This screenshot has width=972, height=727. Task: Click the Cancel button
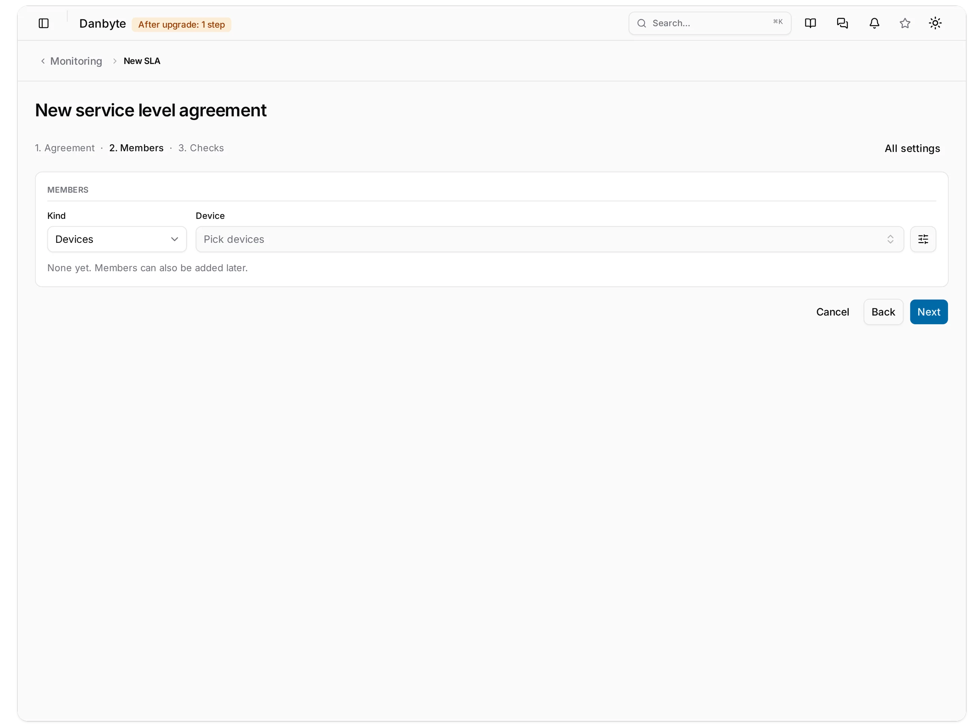point(832,312)
